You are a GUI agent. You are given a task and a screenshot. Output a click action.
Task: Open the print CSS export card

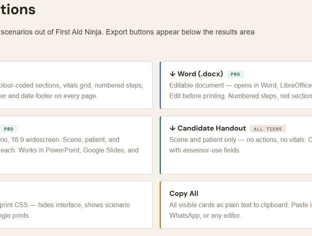tap(73, 205)
